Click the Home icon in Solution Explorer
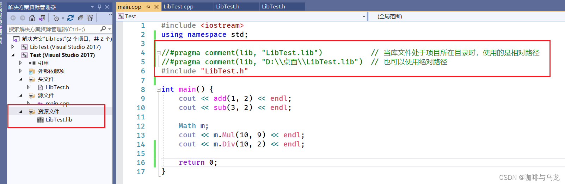The height and width of the screenshot is (184, 565). coord(32,18)
